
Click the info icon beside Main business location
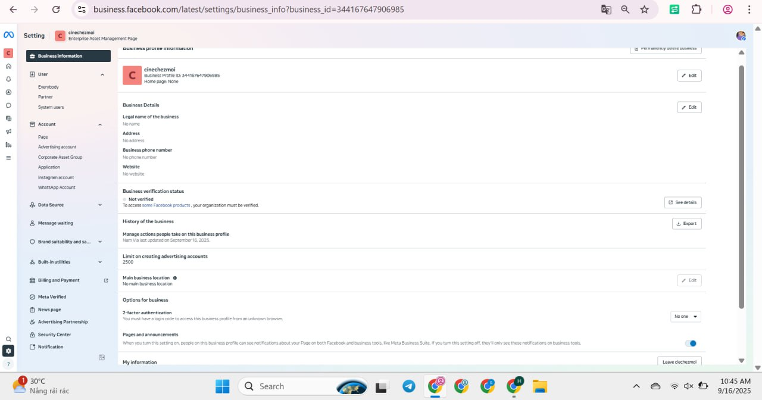[174, 278]
